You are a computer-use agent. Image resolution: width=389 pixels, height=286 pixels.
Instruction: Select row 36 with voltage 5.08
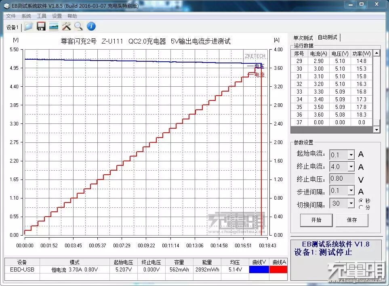tap(332, 115)
